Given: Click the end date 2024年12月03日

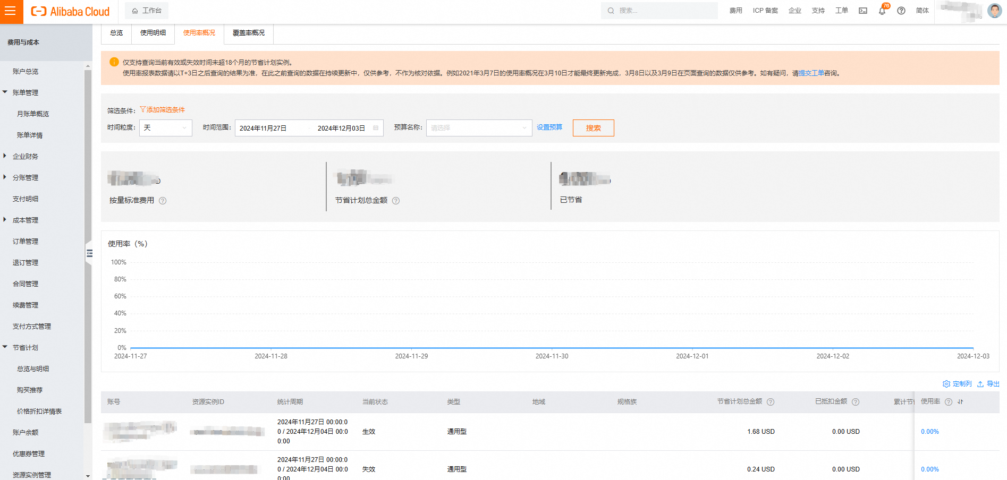Looking at the screenshot, I should point(341,128).
